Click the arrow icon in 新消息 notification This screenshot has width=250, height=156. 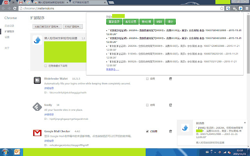(185, 128)
